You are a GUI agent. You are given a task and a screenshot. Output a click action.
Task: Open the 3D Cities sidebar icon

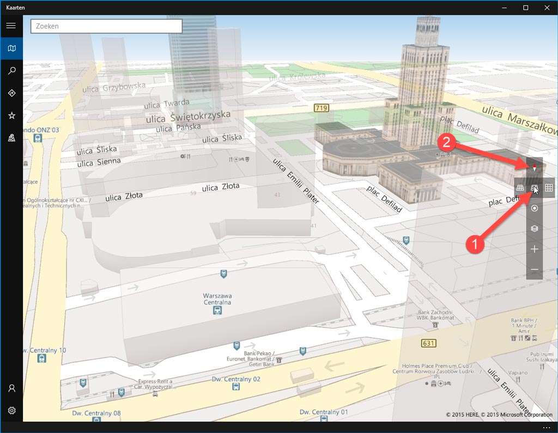[x=11, y=138]
